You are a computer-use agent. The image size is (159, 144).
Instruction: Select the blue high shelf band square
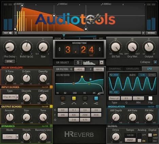96,98
